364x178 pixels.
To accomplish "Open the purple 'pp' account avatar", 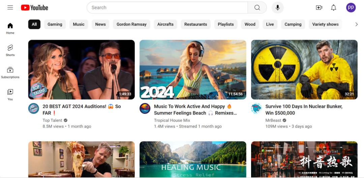I will (x=351, y=8).
